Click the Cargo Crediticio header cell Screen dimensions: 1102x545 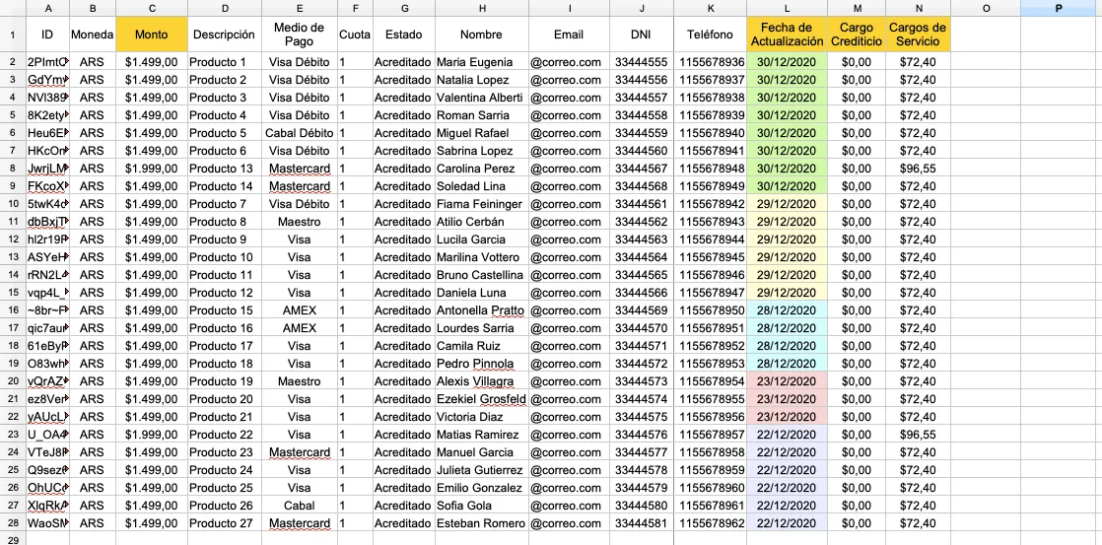[856, 34]
